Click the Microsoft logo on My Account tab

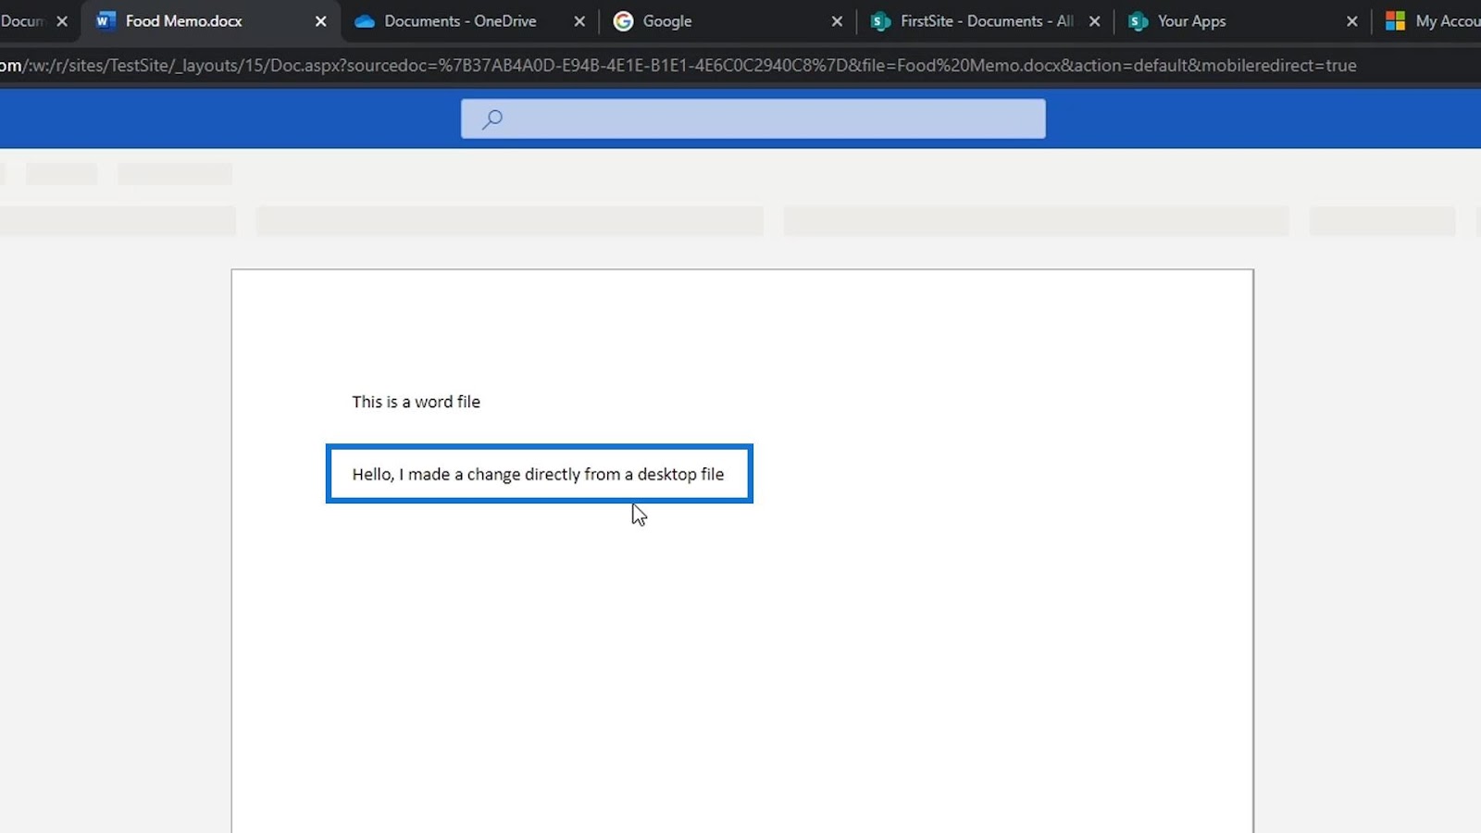click(1395, 20)
